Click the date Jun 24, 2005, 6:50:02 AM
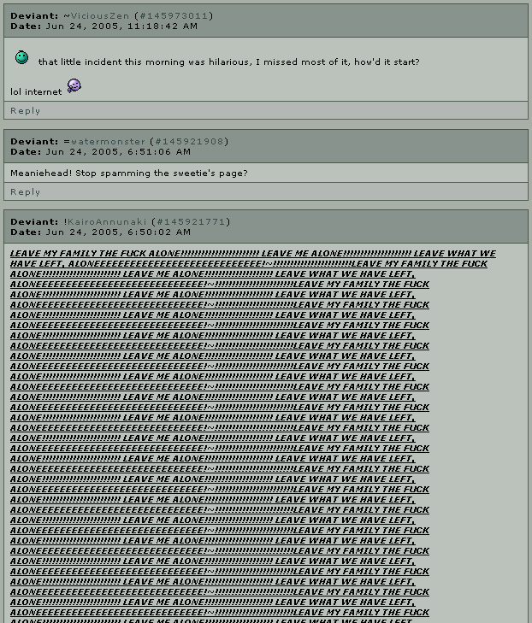 tap(118, 232)
